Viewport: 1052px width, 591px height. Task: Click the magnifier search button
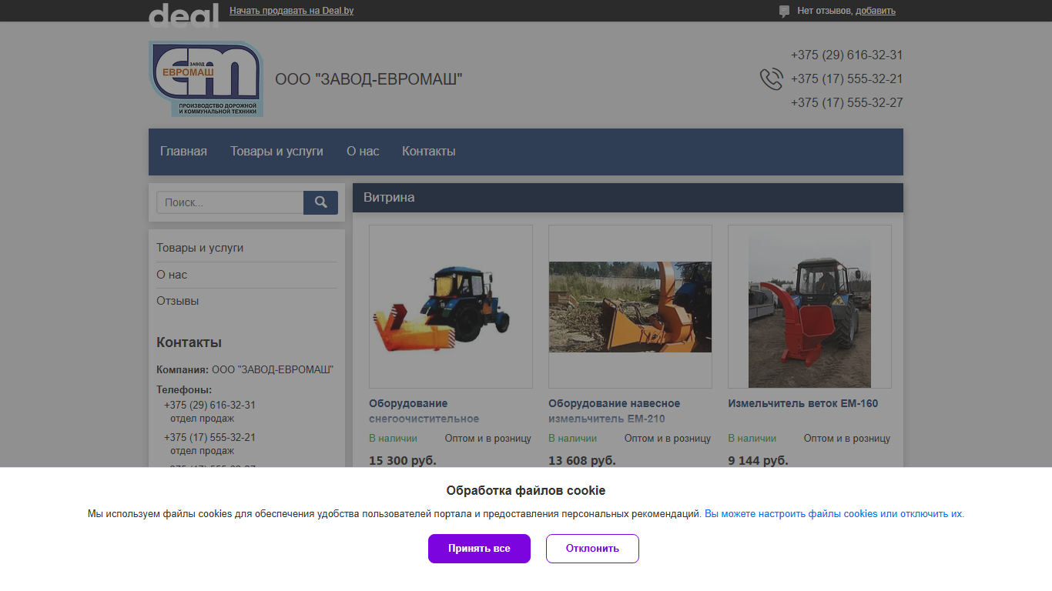pyautogui.click(x=320, y=202)
